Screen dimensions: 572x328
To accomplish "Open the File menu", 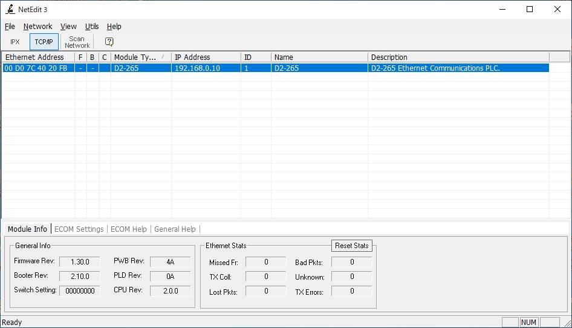I will click(10, 27).
